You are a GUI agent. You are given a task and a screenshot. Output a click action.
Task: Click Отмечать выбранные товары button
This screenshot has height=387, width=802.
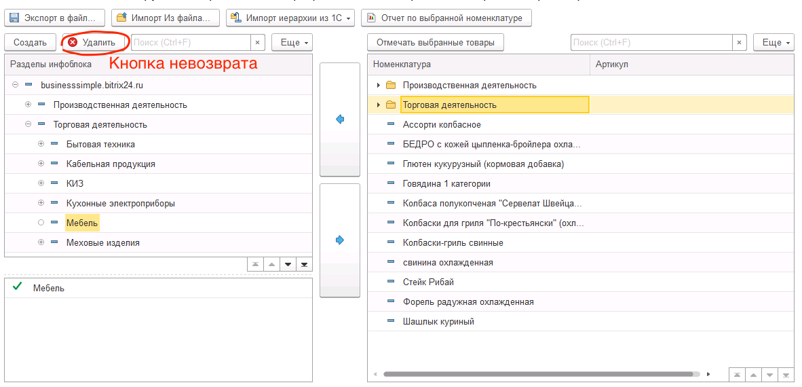[x=436, y=43]
